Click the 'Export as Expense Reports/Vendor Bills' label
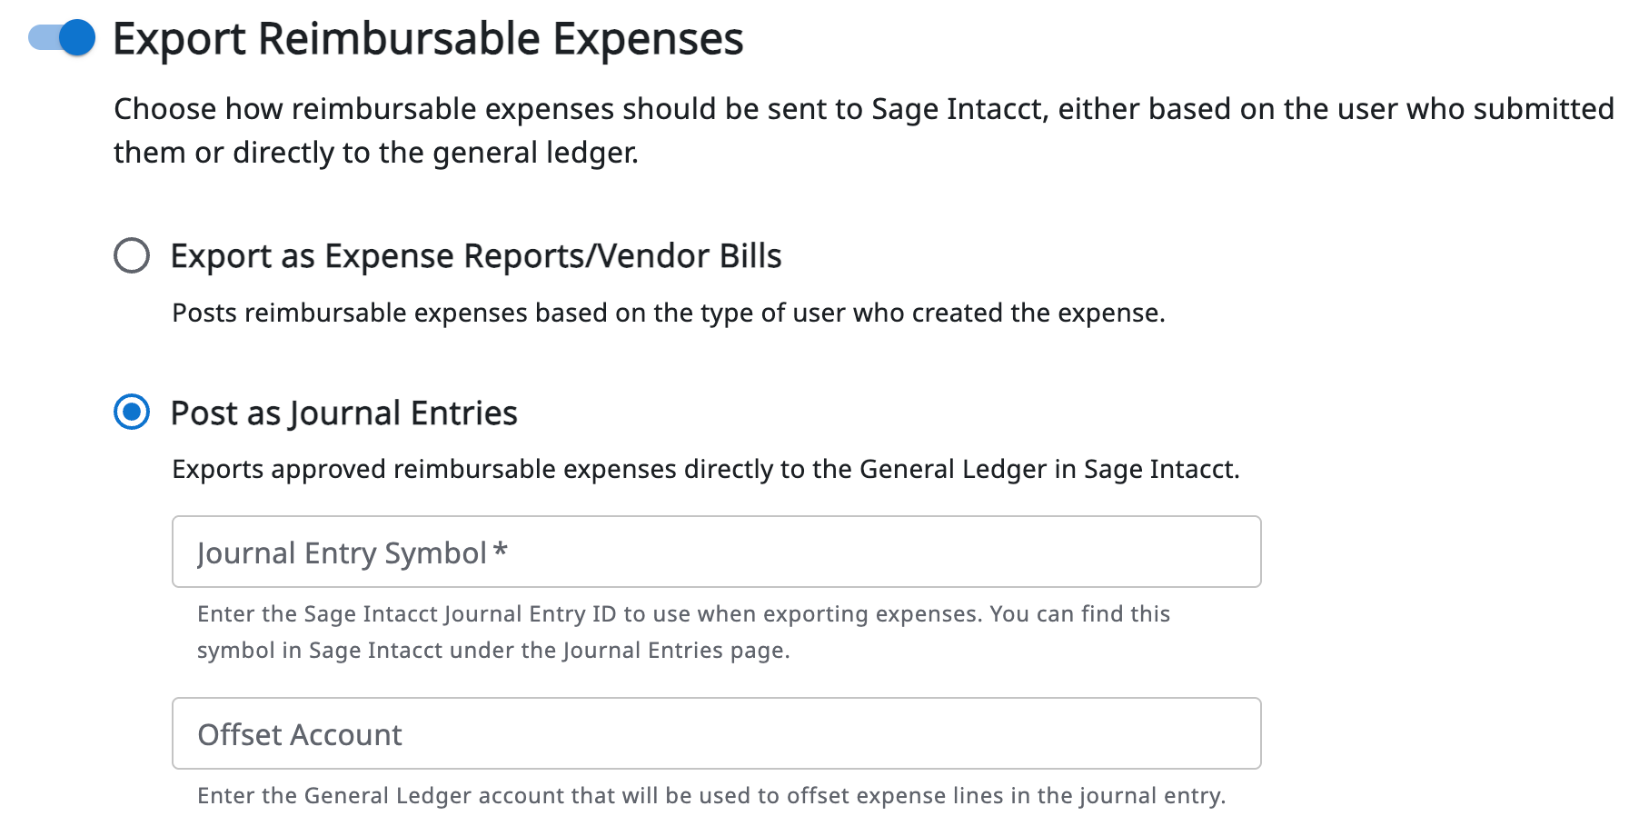The width and height of the screenshot is (1639, 836). pos(476,256)
